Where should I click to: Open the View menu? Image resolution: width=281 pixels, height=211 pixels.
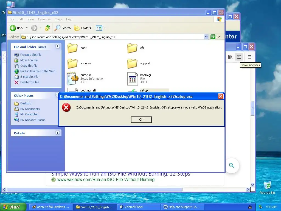point(31,19)
